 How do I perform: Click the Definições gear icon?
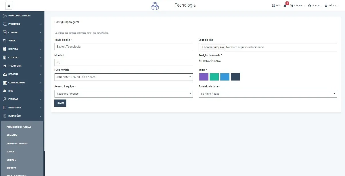pyautogui.click(x=5, y=116)
